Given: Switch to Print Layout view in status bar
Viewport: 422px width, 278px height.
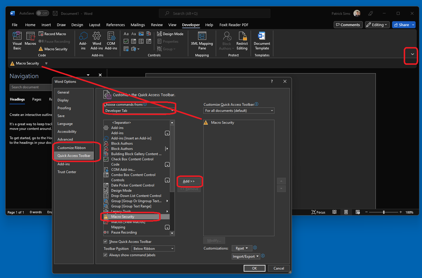Looking at the screenshot, I should (x=346, y=212).
